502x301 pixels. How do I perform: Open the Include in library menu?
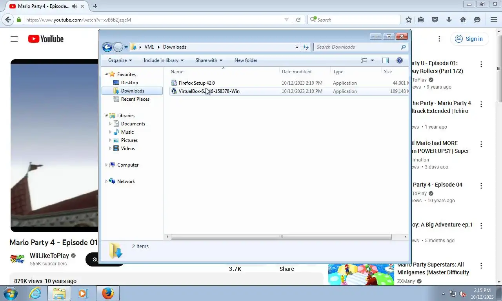[x=164, y=60]
